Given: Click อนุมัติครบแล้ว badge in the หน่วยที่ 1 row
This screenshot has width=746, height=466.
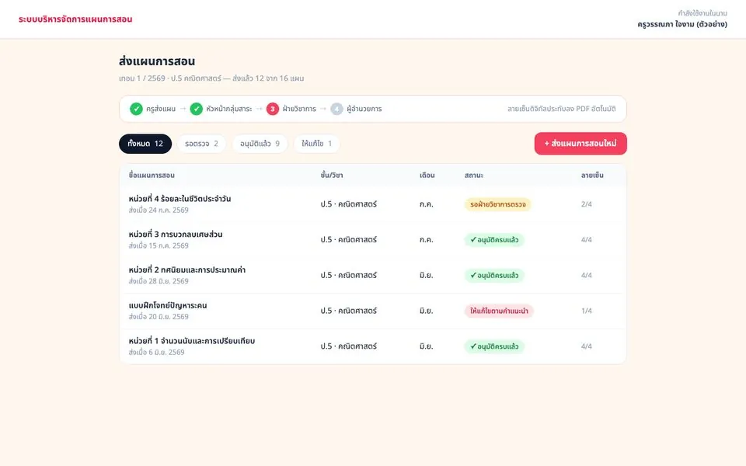Looking at the screenshot, I should 494,346.
